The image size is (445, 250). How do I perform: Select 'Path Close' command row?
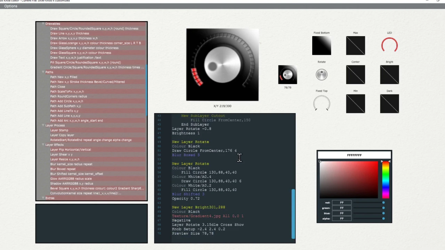point(58,87)
